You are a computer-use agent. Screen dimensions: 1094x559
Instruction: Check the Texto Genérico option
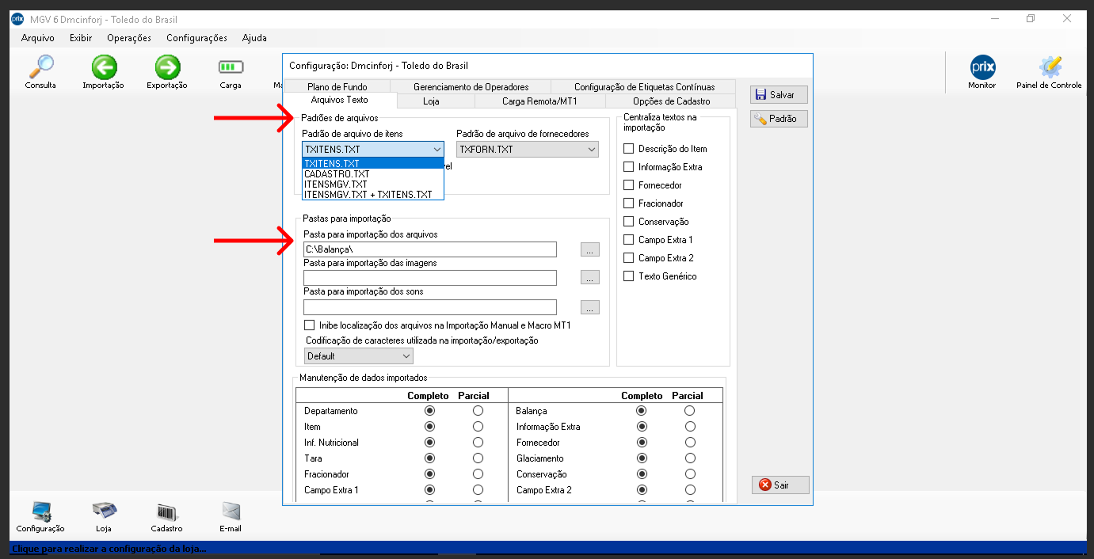(x=629, y=276)
